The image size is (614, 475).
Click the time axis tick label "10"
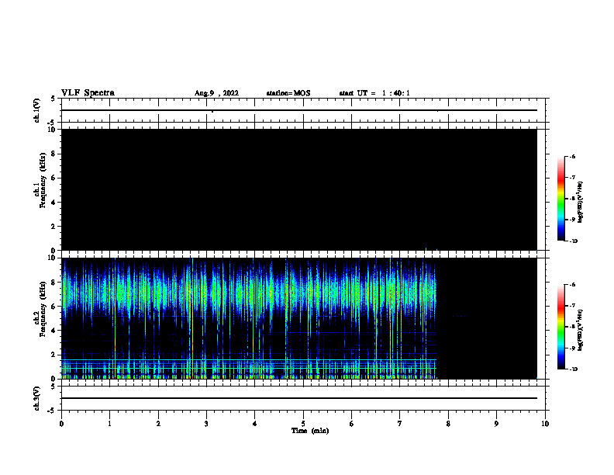[x=545, y=424]
